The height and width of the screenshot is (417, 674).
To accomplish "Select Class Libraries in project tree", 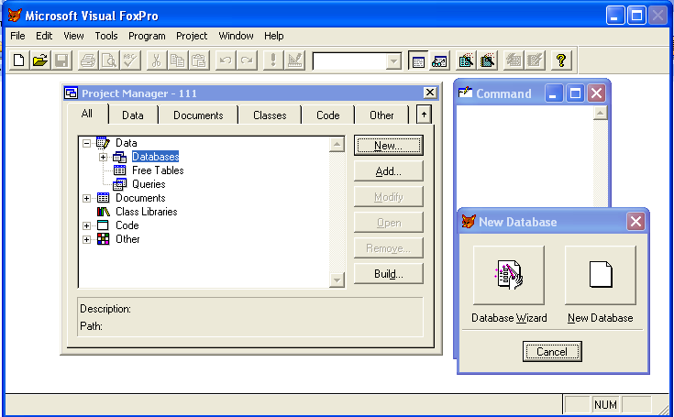I will tap(147, 212).
